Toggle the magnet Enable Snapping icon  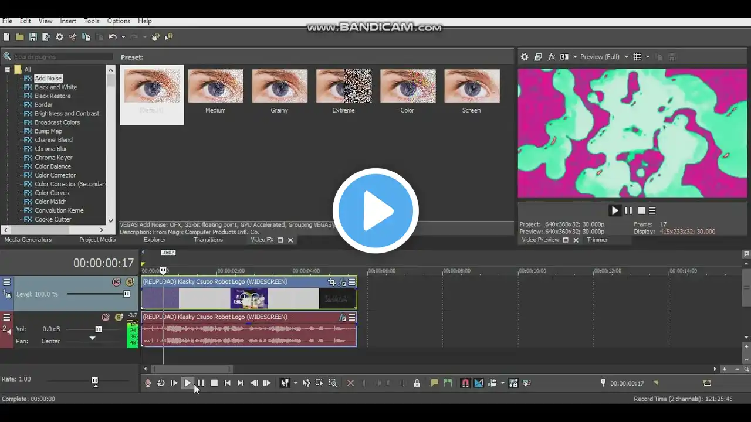click(465, 383)
